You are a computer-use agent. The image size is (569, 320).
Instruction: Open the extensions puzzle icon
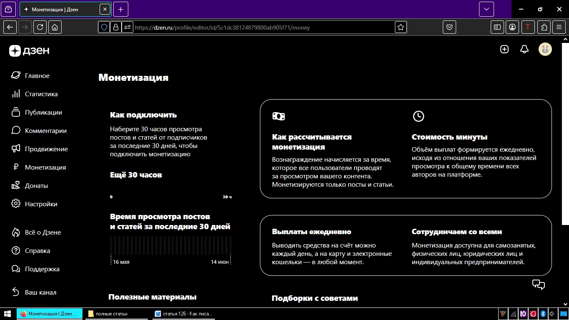tap(544, 27)
